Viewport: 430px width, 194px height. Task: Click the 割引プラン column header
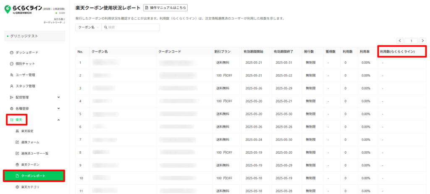coord(227,52)
